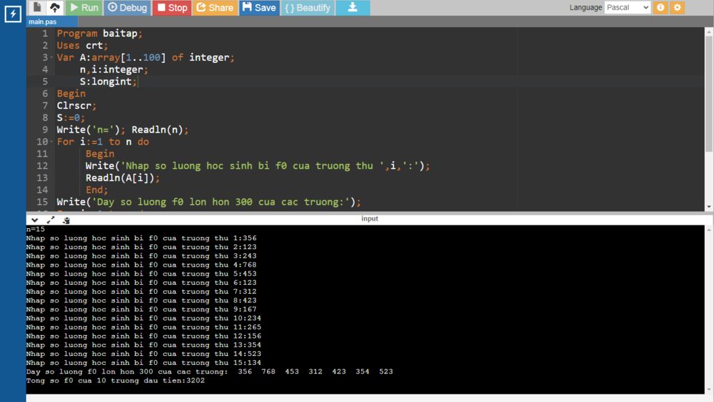Click the line 12 Write 'Nhap so luong' statement
714x402 pixels.
click(x=258, y=166)
